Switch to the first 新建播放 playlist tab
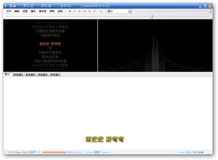Viewport: 218px width, 160px height. [x=18, y=75]
